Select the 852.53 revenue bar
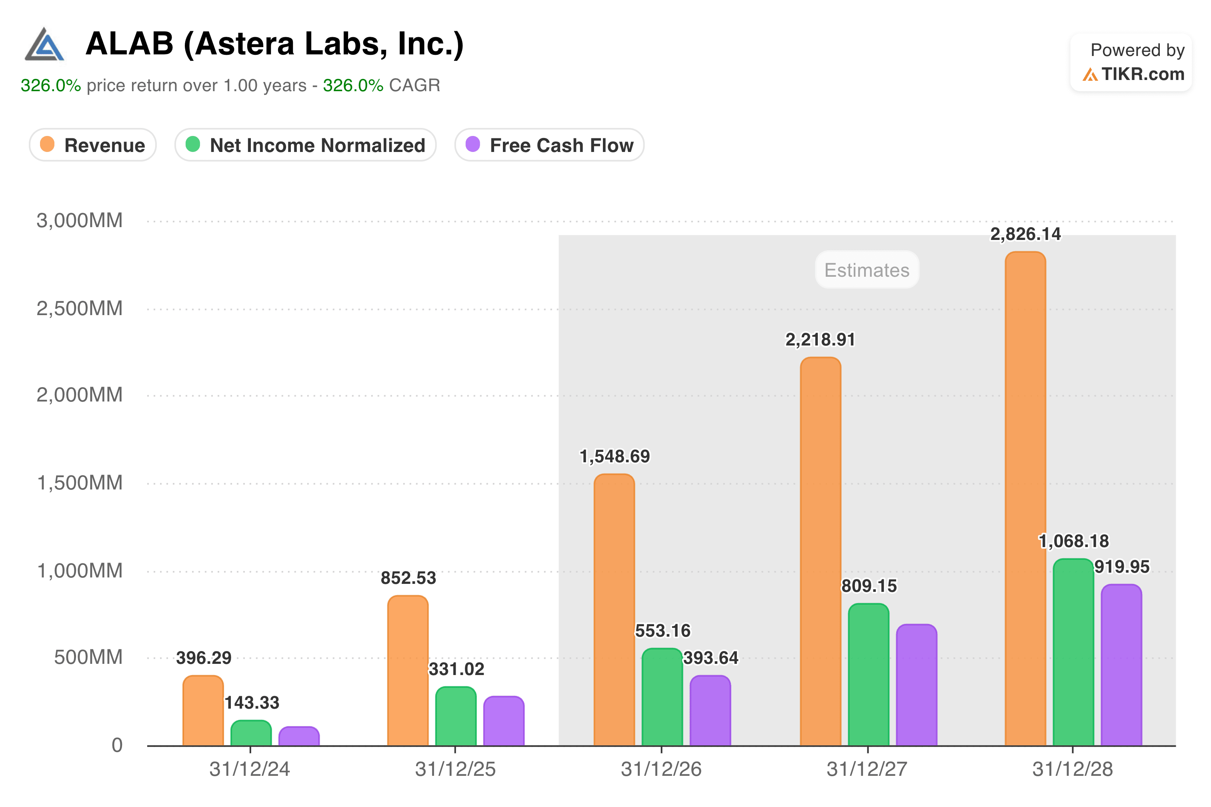Viewport: 1211px width, 807px height. tap(408, 671)
